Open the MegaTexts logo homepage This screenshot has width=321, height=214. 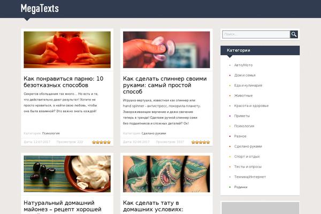click(40, 9)
